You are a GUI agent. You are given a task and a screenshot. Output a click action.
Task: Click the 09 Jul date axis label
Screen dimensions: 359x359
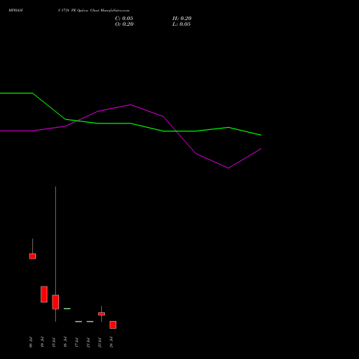coord(42,342)
